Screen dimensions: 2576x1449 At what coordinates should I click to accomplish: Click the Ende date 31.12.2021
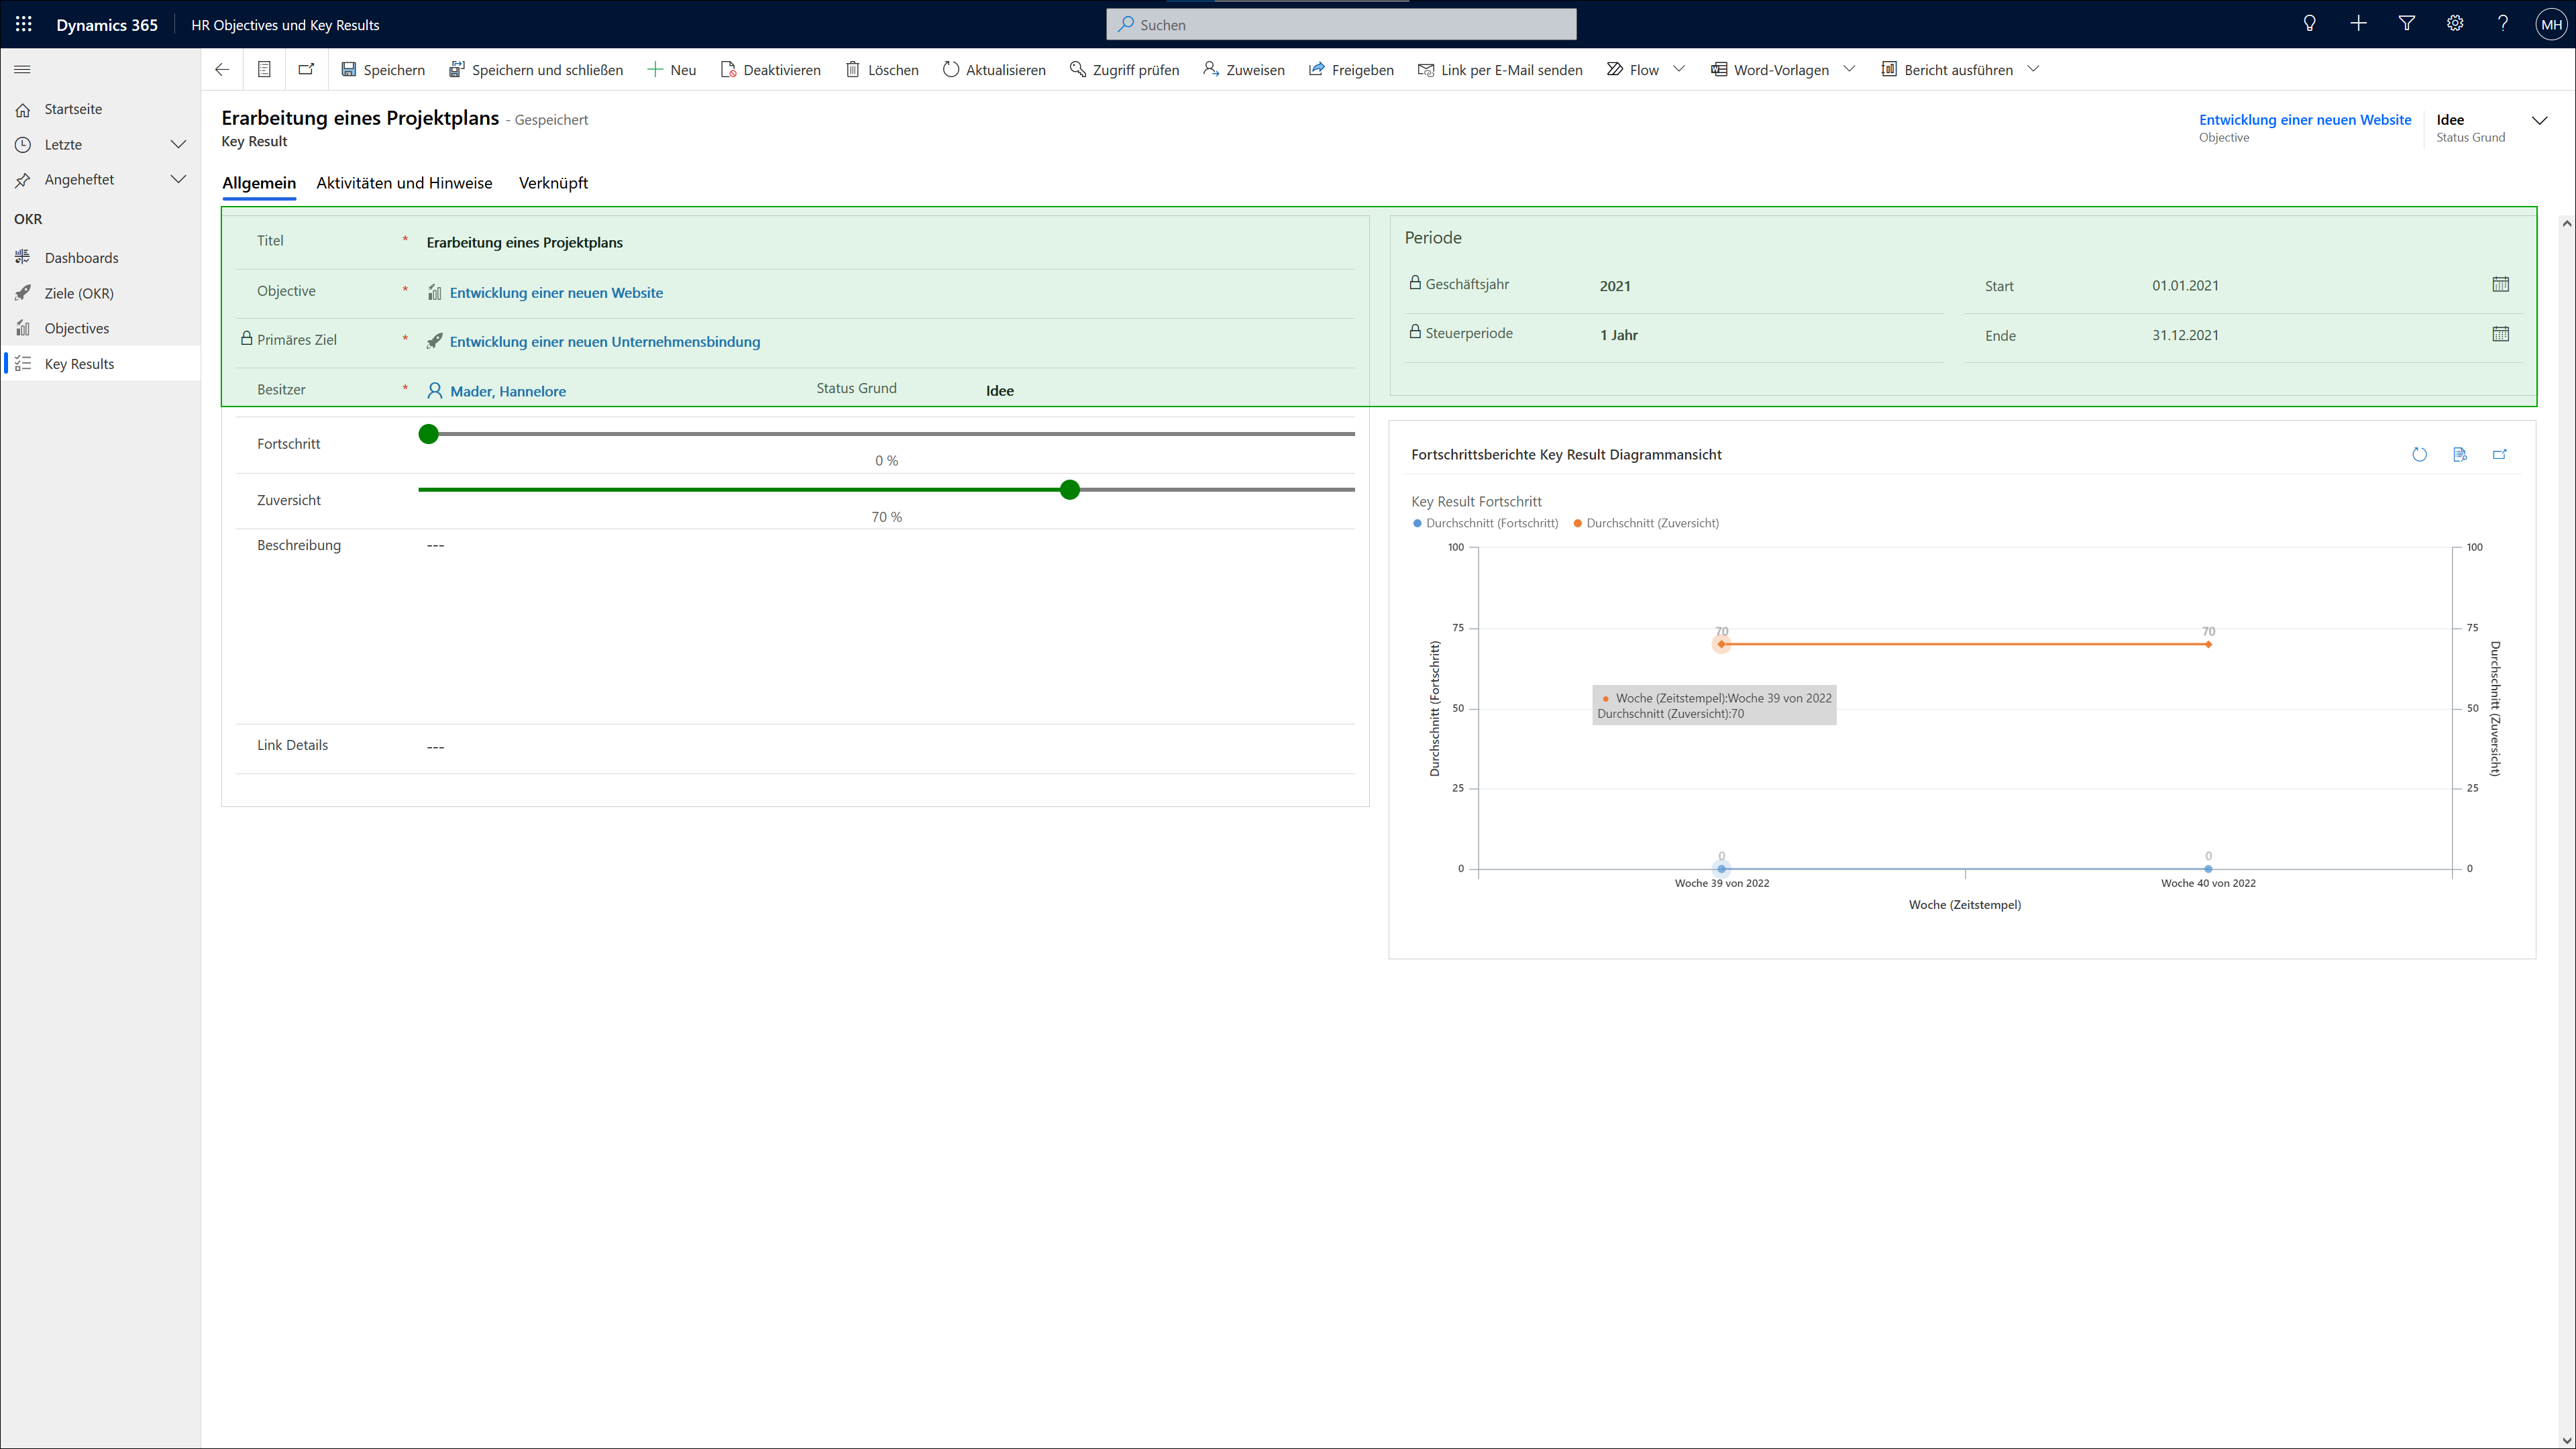pyautogui.click(x=2185, y=335)
